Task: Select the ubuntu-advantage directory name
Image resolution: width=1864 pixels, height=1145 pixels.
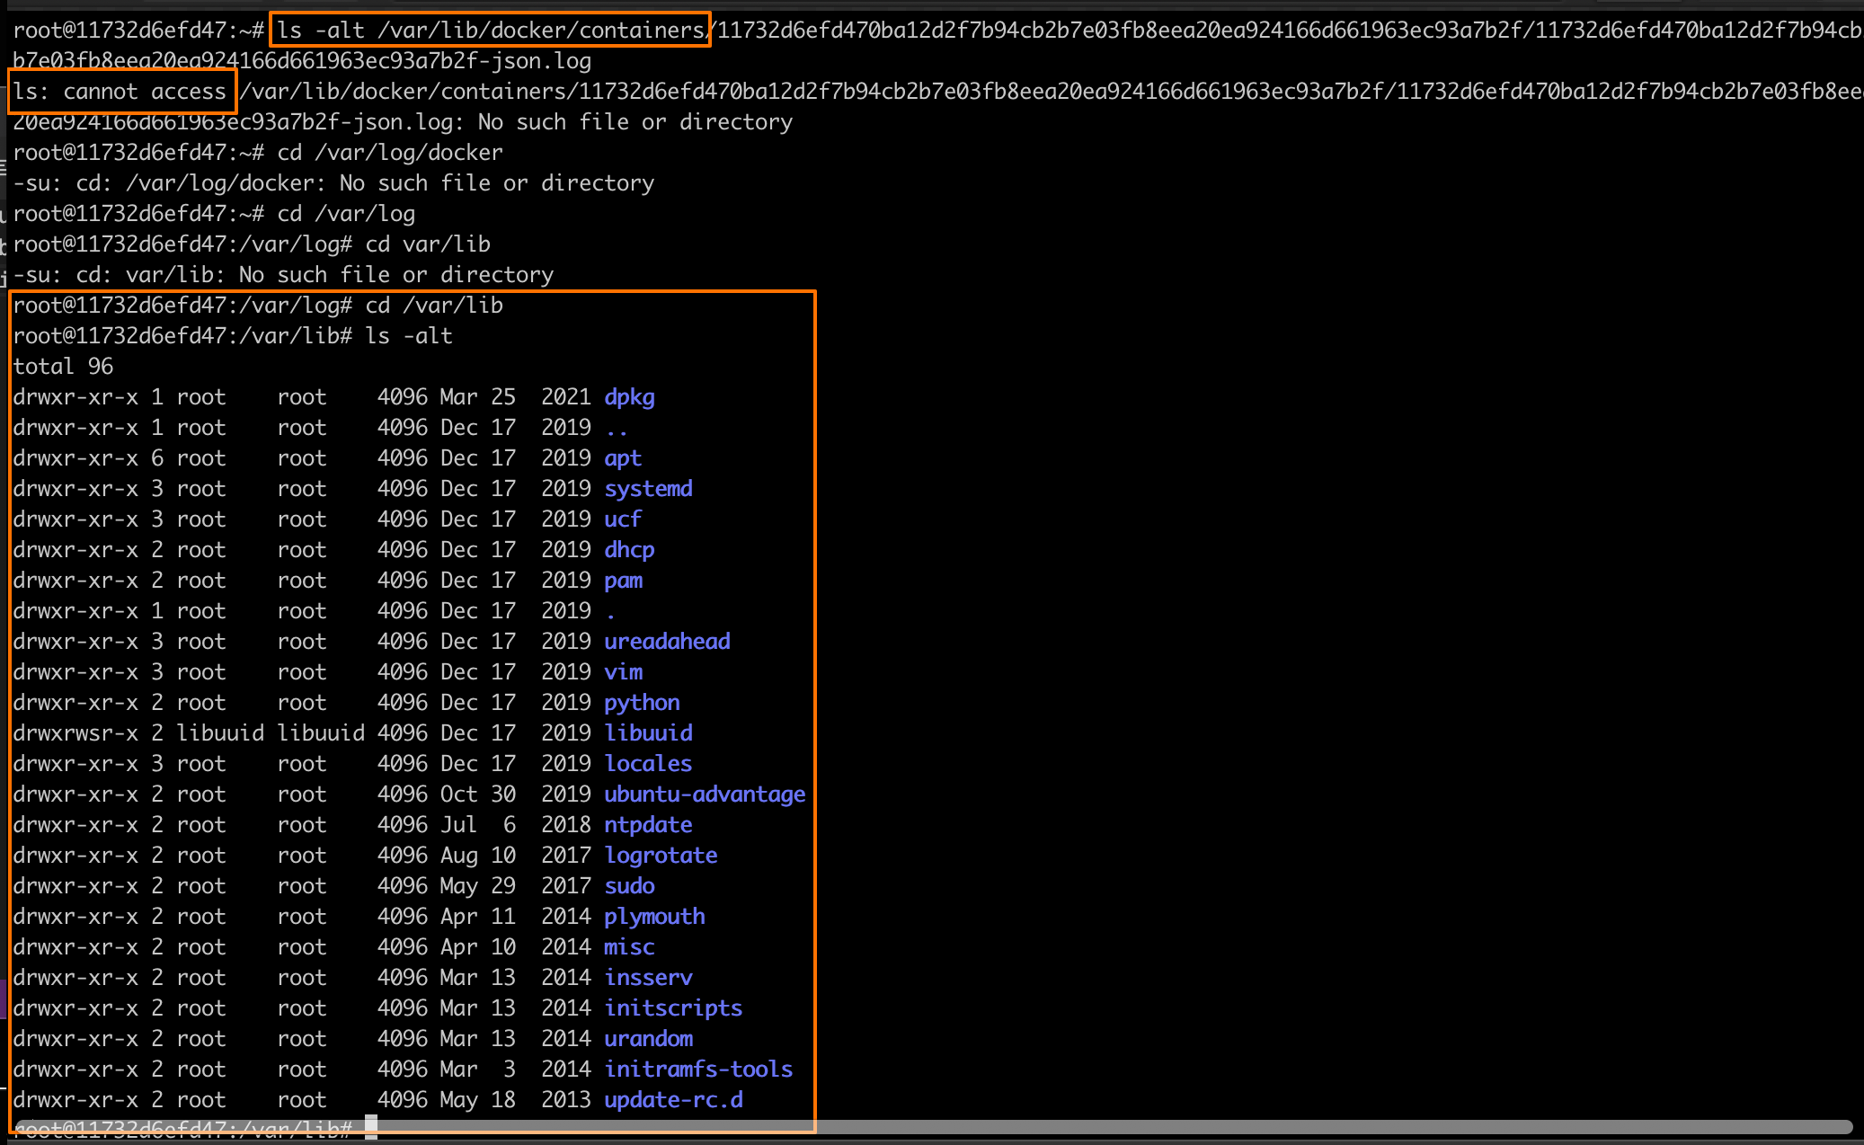Action: (705, 794)
